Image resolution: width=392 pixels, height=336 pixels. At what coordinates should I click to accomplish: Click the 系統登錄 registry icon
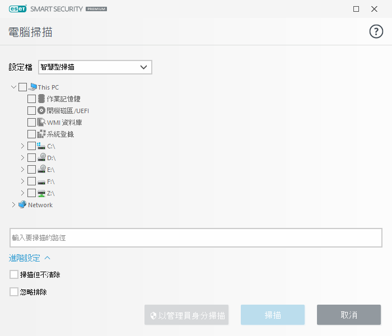(41, 134)
